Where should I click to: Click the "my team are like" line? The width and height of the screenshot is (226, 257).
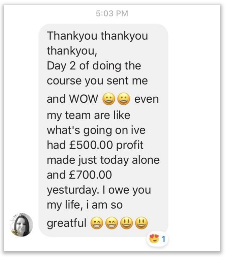coord(88,115)
